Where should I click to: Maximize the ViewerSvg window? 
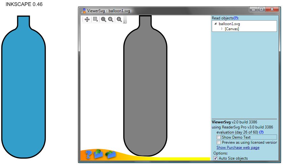261,10
